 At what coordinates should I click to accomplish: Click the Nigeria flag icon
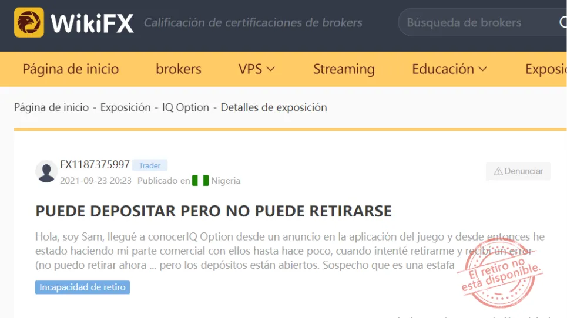click(200, 181)
